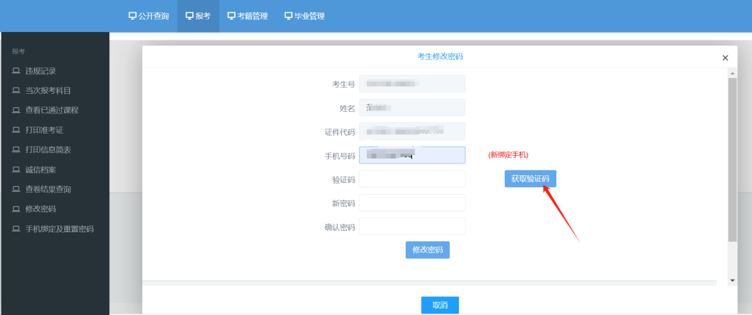Click the monitor icon beside 毕业管理
The width and height of the screenshot is (752, 315).
coord(288,16)
